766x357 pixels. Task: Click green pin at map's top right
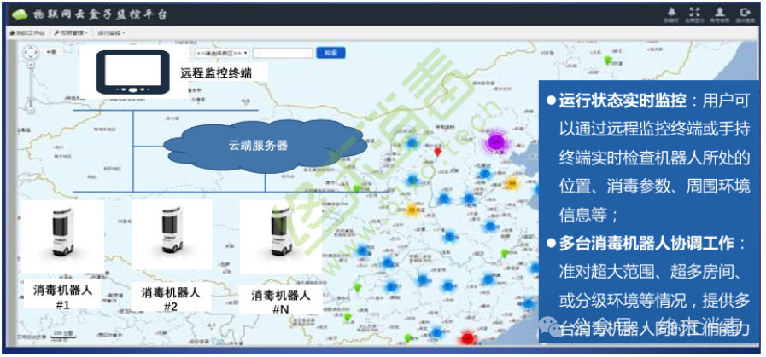607,60
